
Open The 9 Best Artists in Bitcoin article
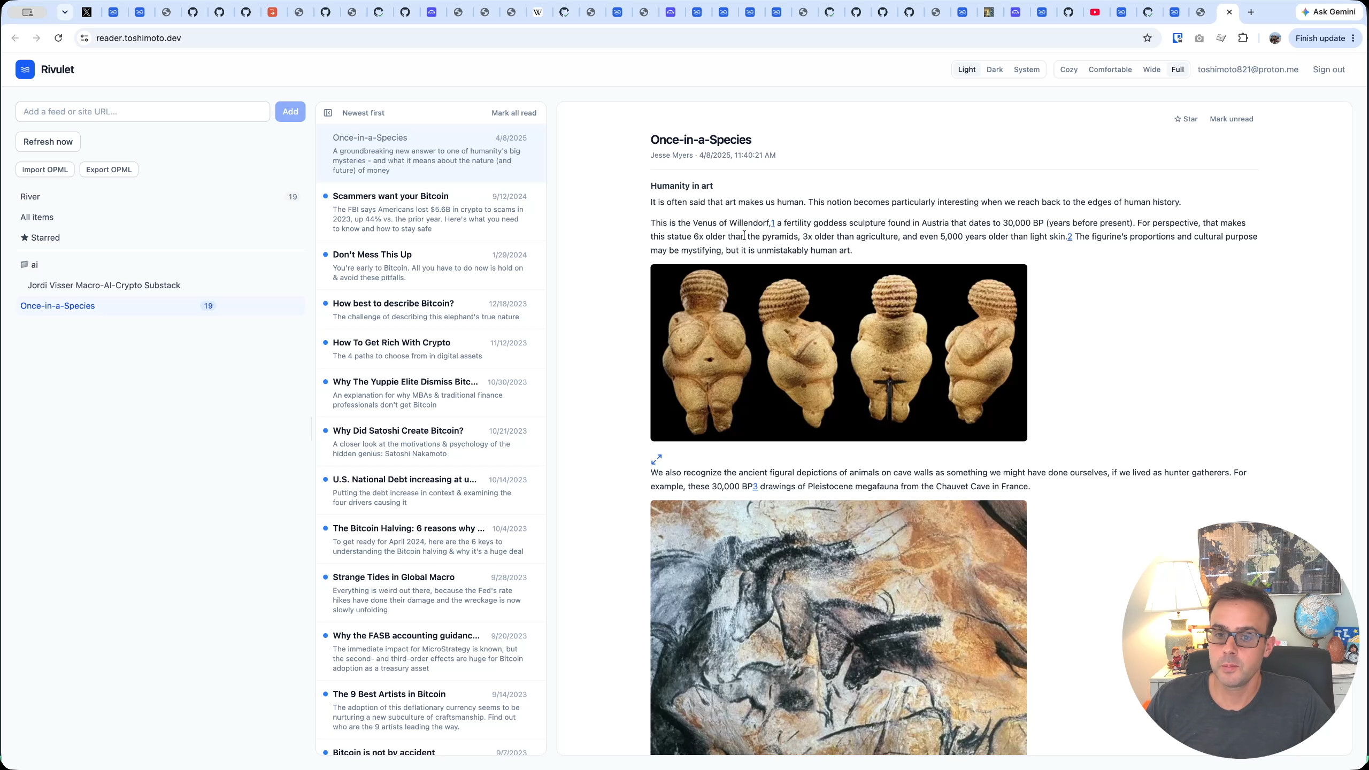(x=430, y=710)
